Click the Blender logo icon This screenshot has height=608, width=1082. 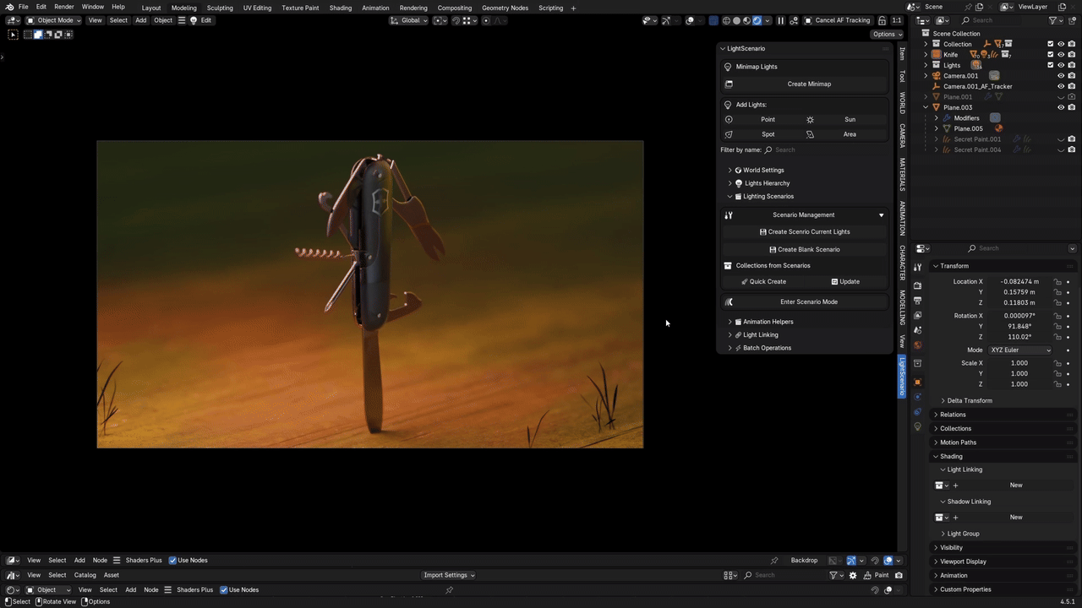point(9,7)
